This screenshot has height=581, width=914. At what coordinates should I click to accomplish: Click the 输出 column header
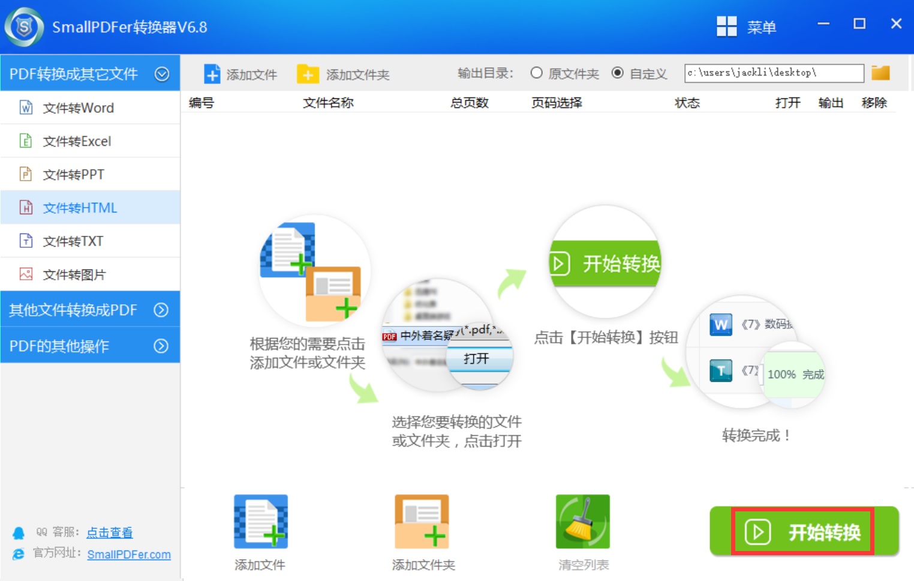tap(831, 103)
